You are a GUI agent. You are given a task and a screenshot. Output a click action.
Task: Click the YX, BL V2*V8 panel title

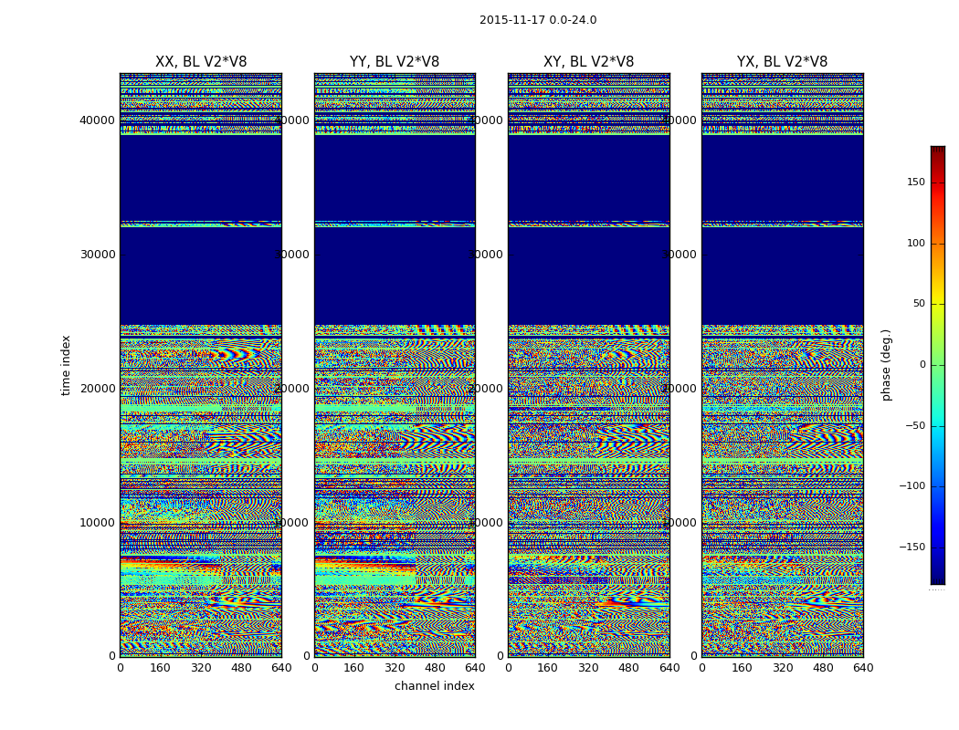[x=782, y=62]
